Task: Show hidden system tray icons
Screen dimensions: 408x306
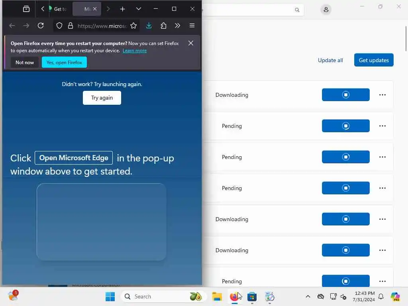Action: pos(308,296)
